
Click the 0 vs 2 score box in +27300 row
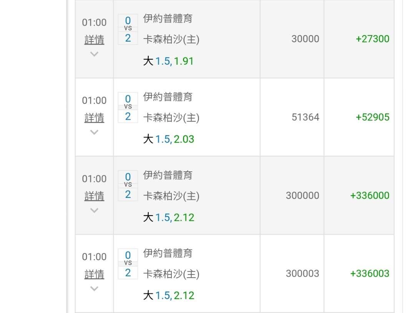[x=128, y=29]
